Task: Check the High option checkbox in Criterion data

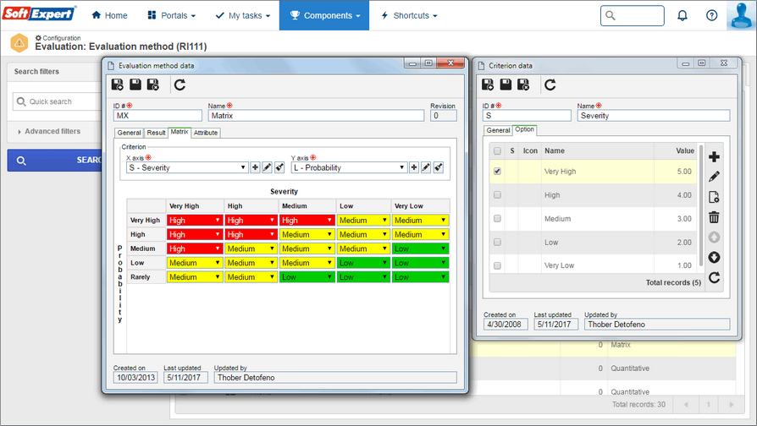Action: click(x=497, y=194)
